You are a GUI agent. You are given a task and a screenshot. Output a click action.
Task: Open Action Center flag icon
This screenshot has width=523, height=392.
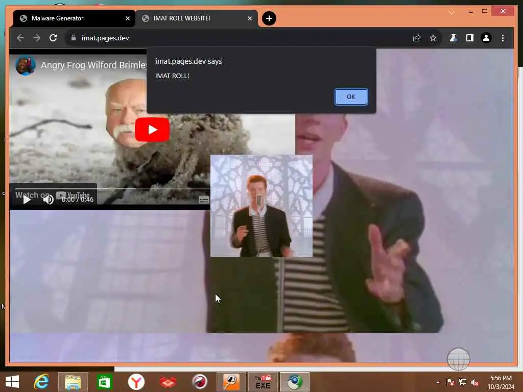tap(450, 382)
